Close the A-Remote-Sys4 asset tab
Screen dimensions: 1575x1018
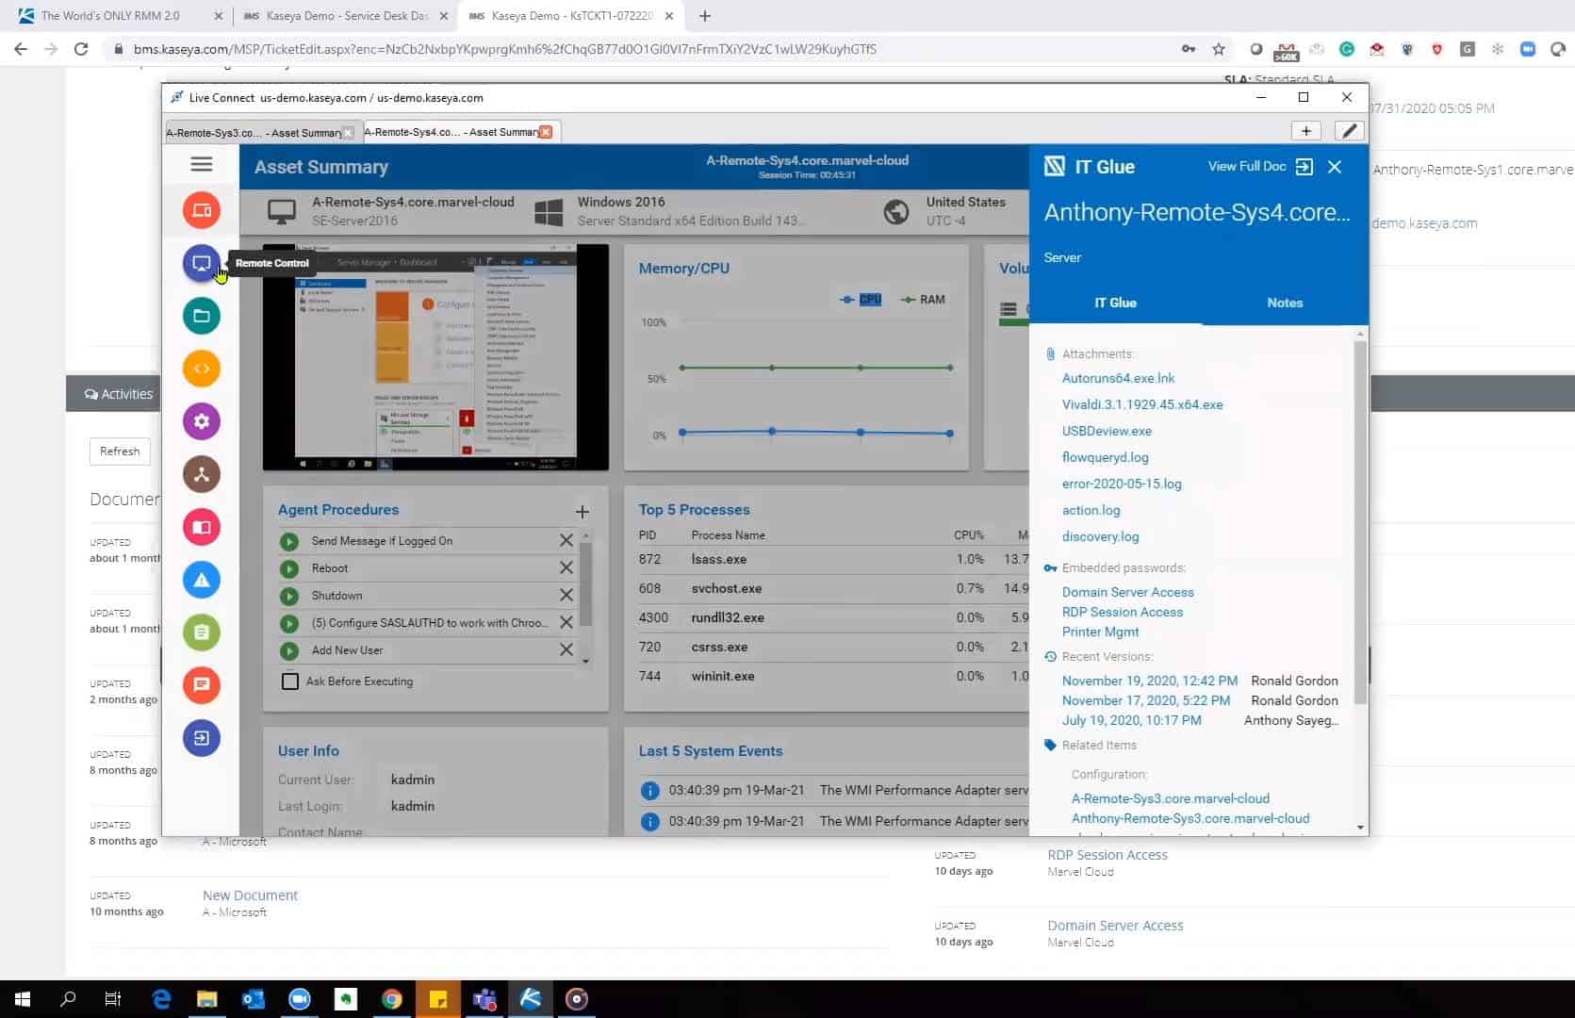coord(546,132)
